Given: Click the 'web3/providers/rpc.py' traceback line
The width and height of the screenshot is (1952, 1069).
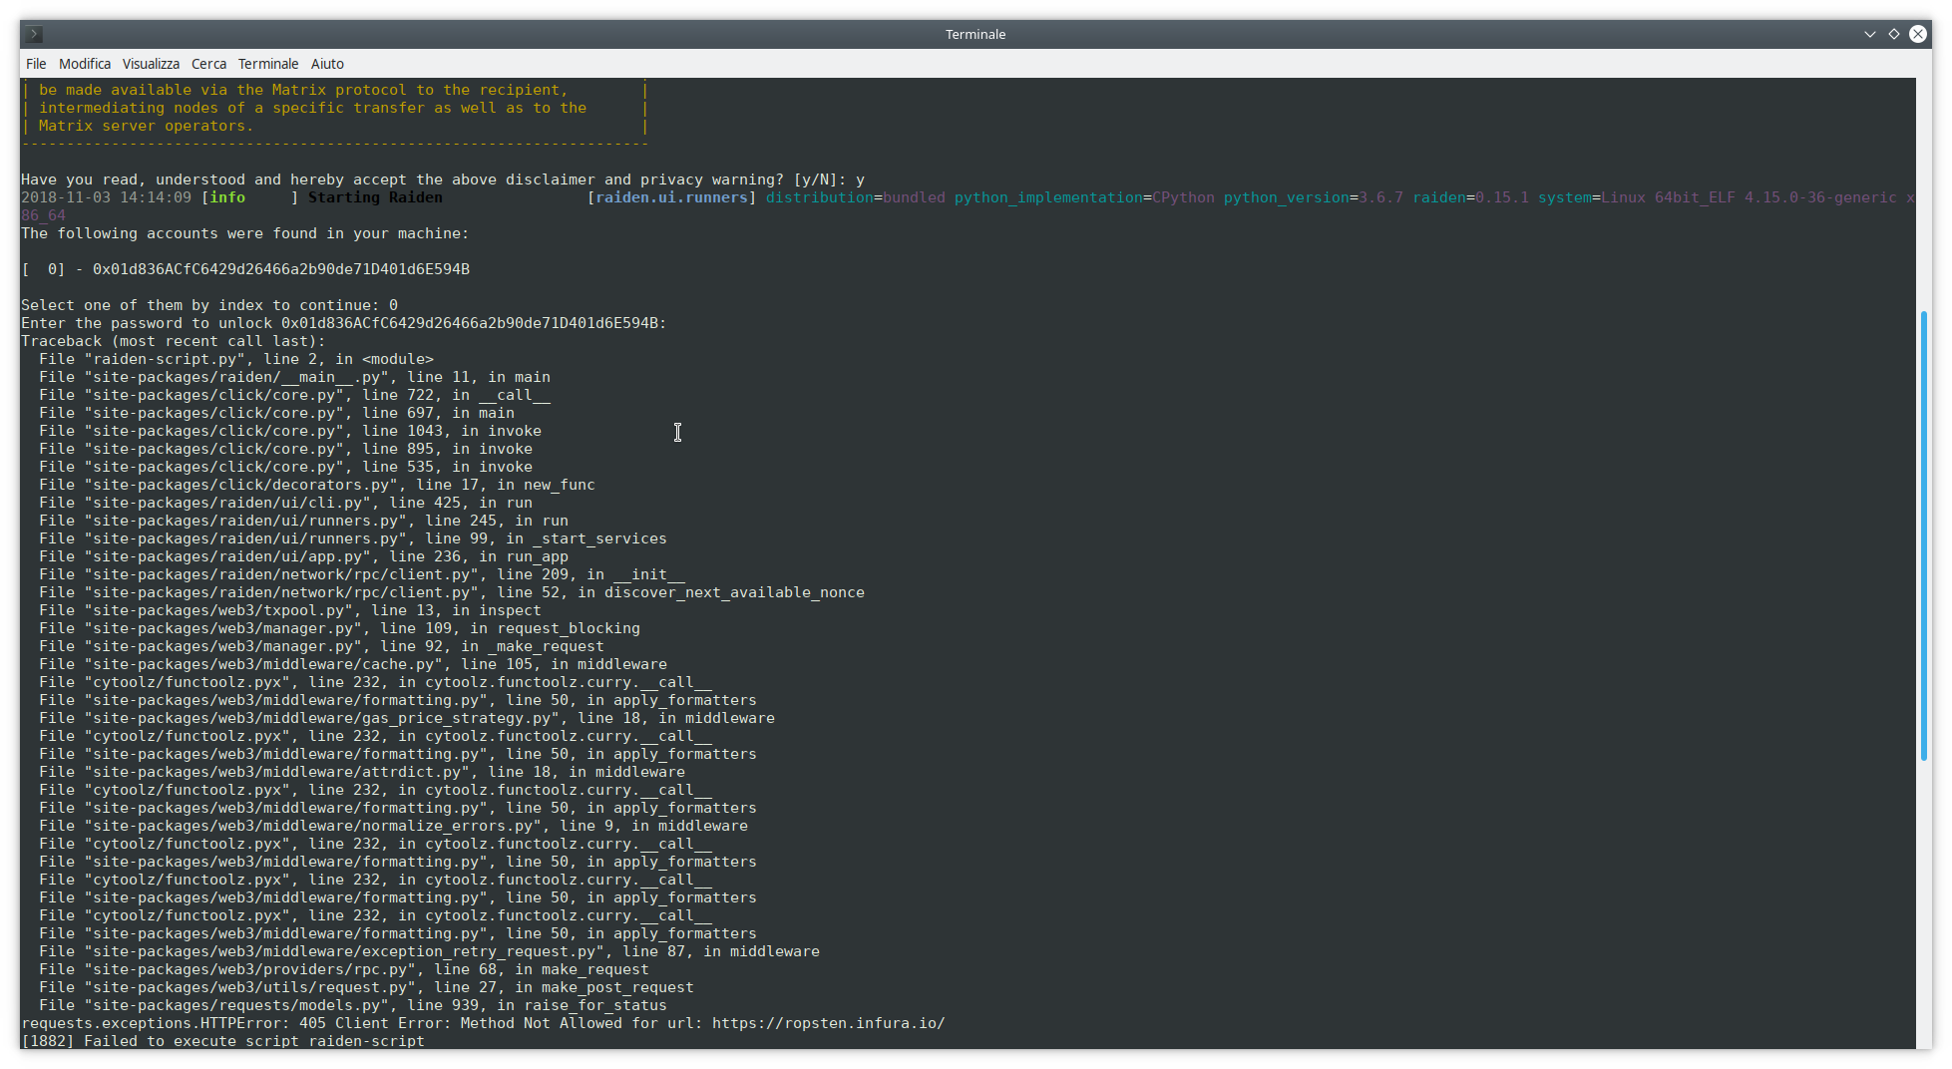Looking at the screenshot, I should click(344, 969).
